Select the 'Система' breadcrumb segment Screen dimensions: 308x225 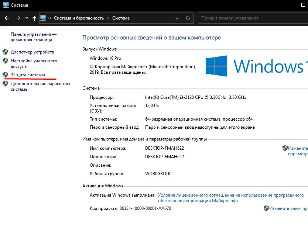[x=121, y=18]
